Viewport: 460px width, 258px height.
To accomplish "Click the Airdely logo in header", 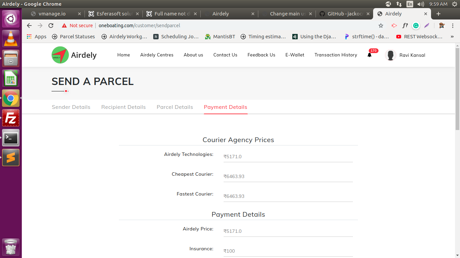I will click(60, 55).
